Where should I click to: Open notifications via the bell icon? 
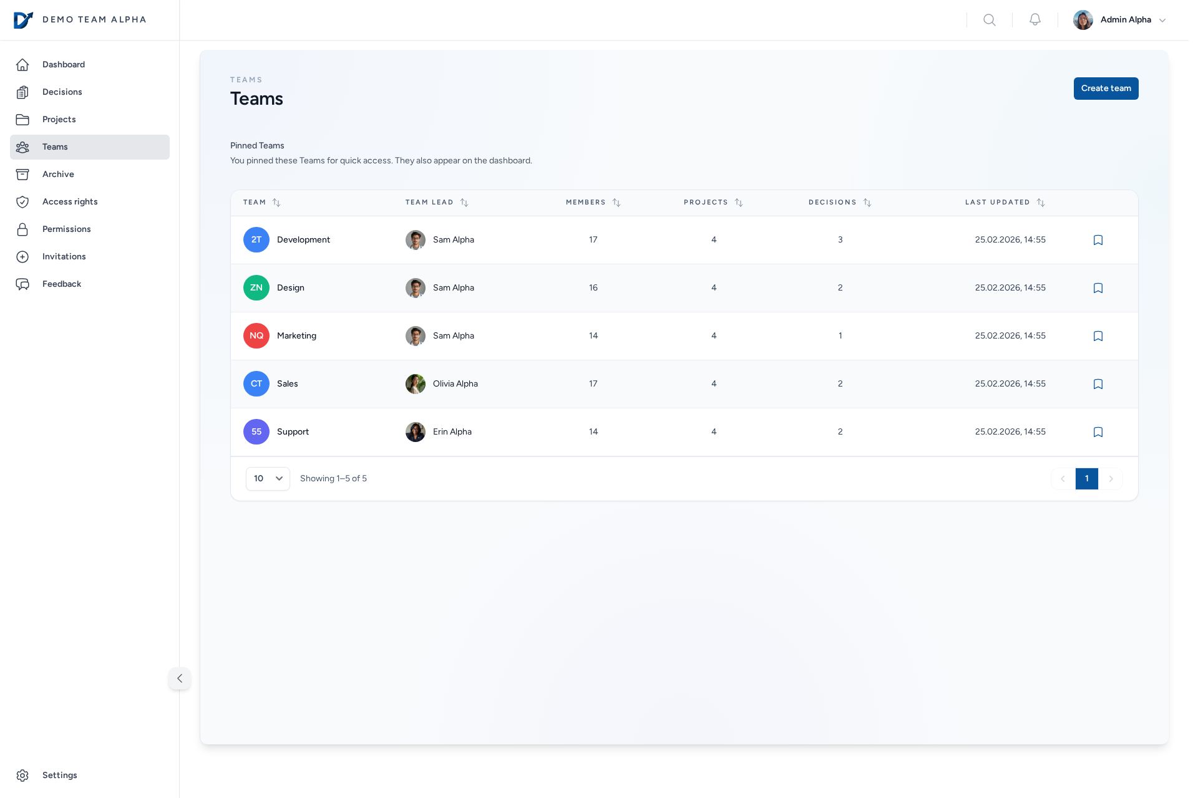coord(1035,19)
